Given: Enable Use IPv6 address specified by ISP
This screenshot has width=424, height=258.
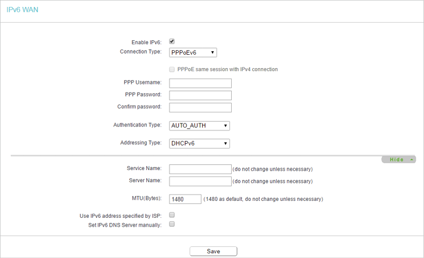Looking at the screenshot, I should [172, 215].
